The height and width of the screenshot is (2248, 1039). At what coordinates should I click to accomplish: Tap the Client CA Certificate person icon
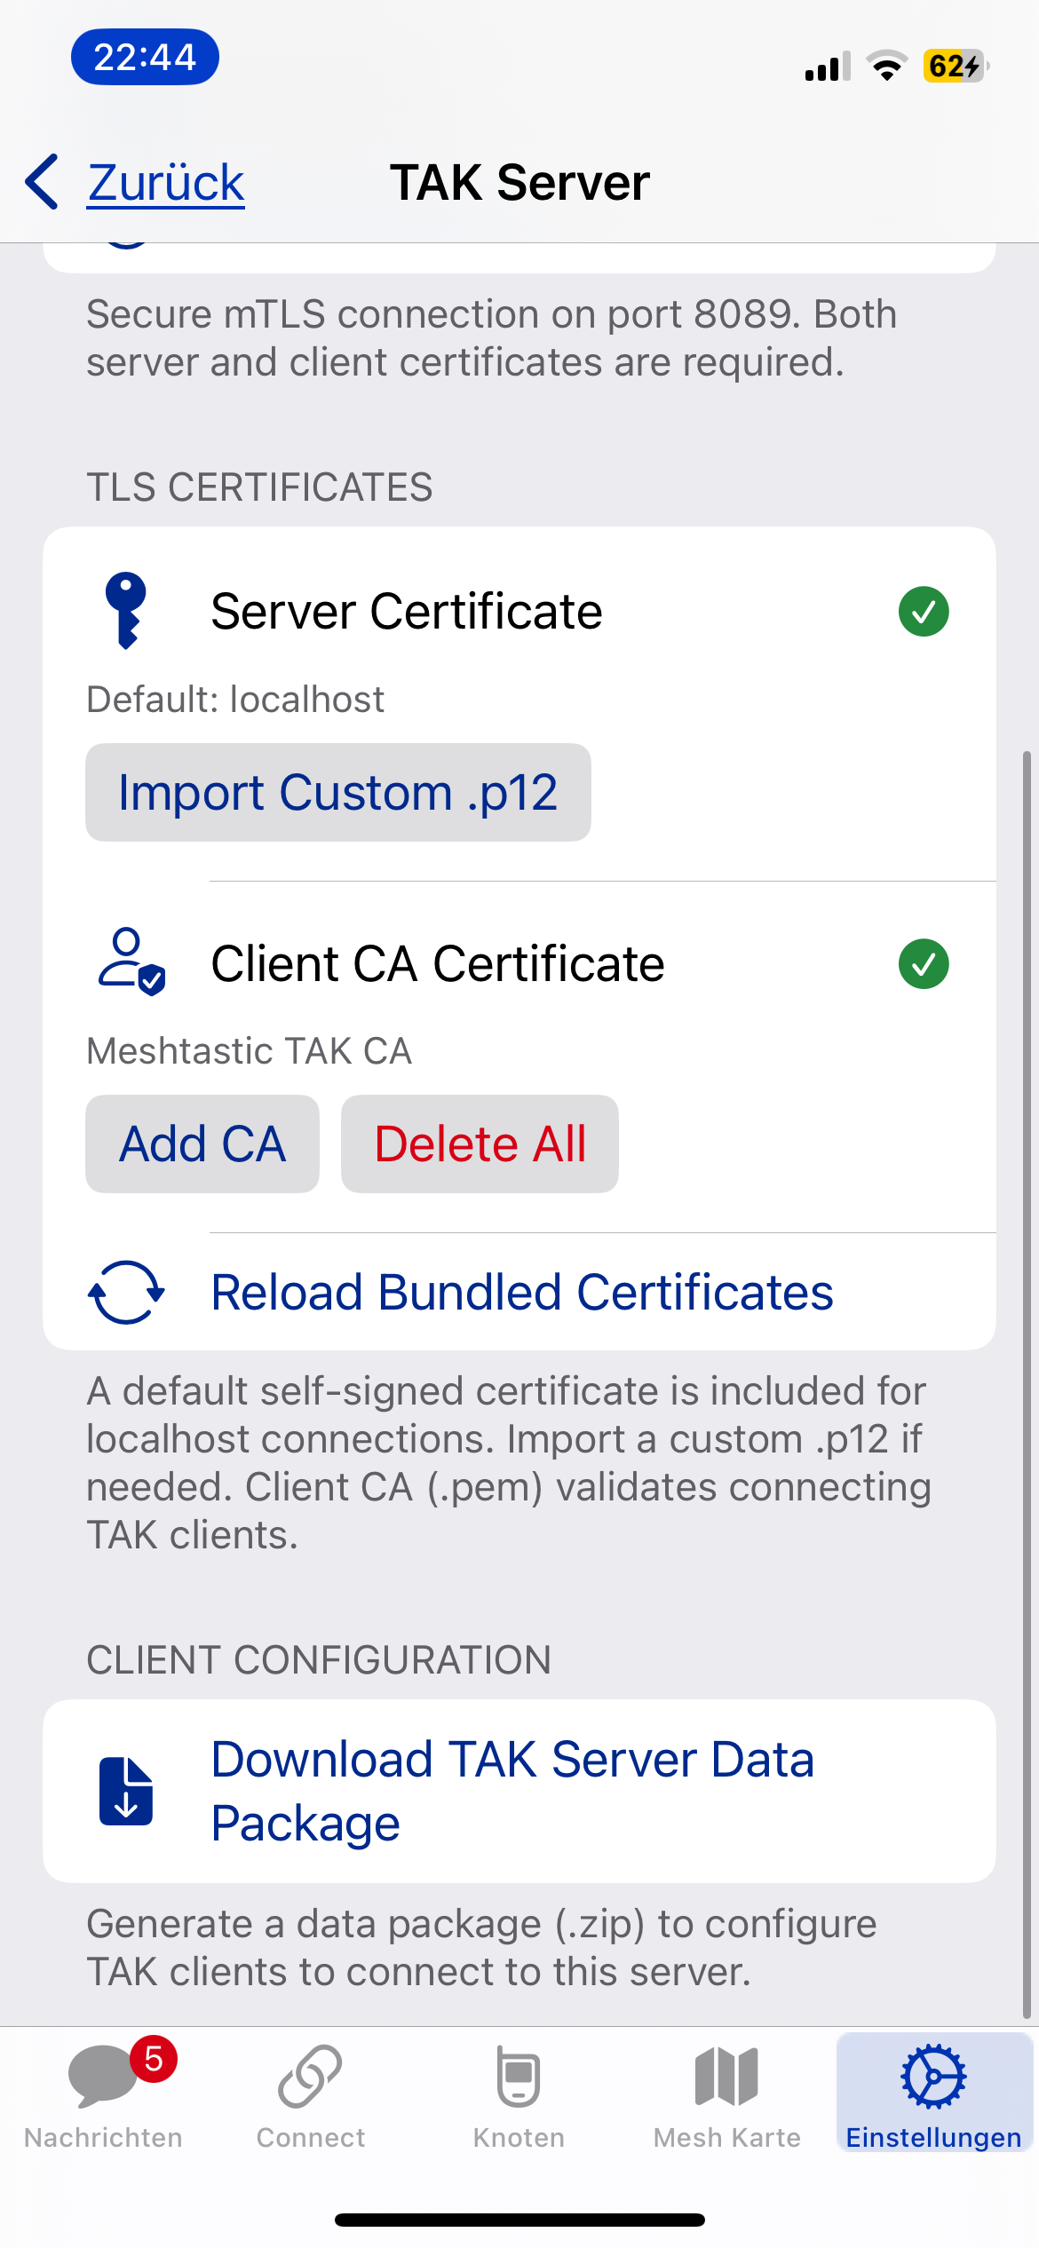coord(130,962)
